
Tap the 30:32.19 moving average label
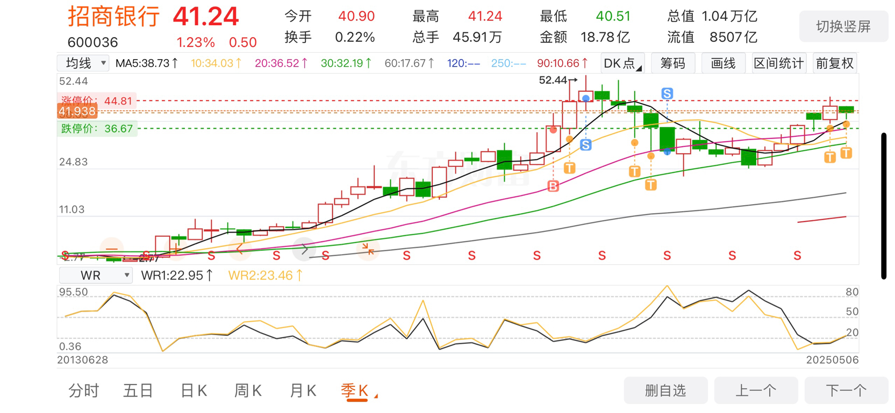pyautogui.click(x=346, y=63)
